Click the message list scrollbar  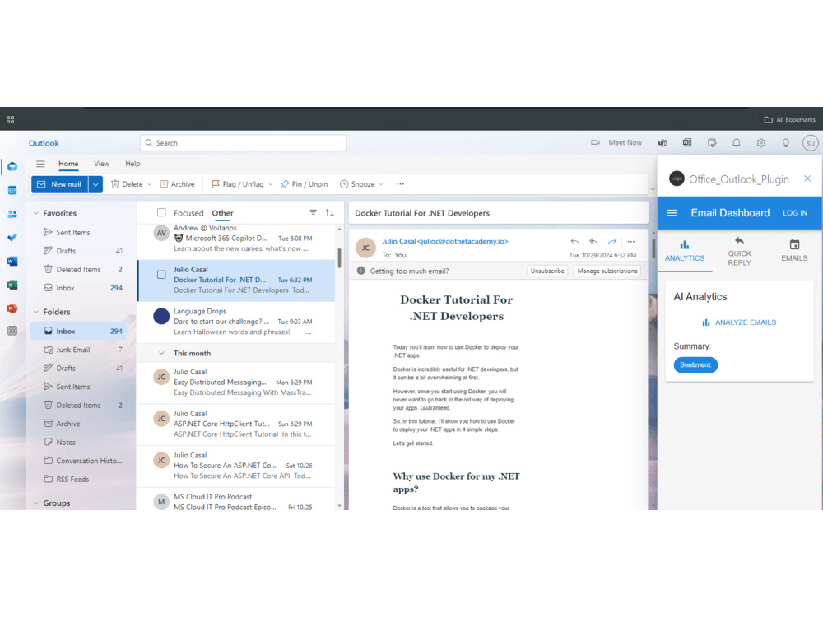pos(340,257)
